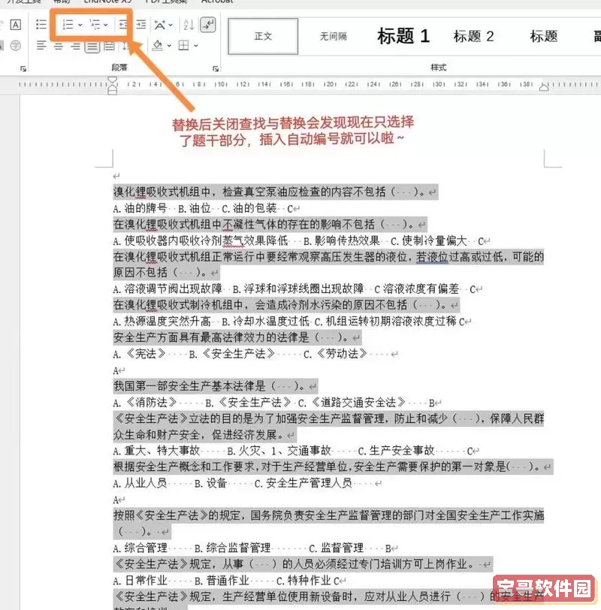Image resolution: width=601 pixels, height=610 pixels.
Task: Apply the 标题 style
Action: [x=544, y=36]
